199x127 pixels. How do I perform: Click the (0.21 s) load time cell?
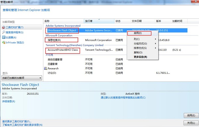coord(177,50)
